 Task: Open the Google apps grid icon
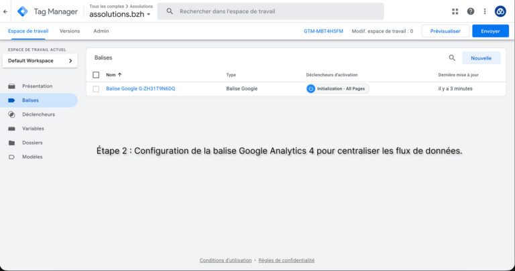click(x=455, y=11)
